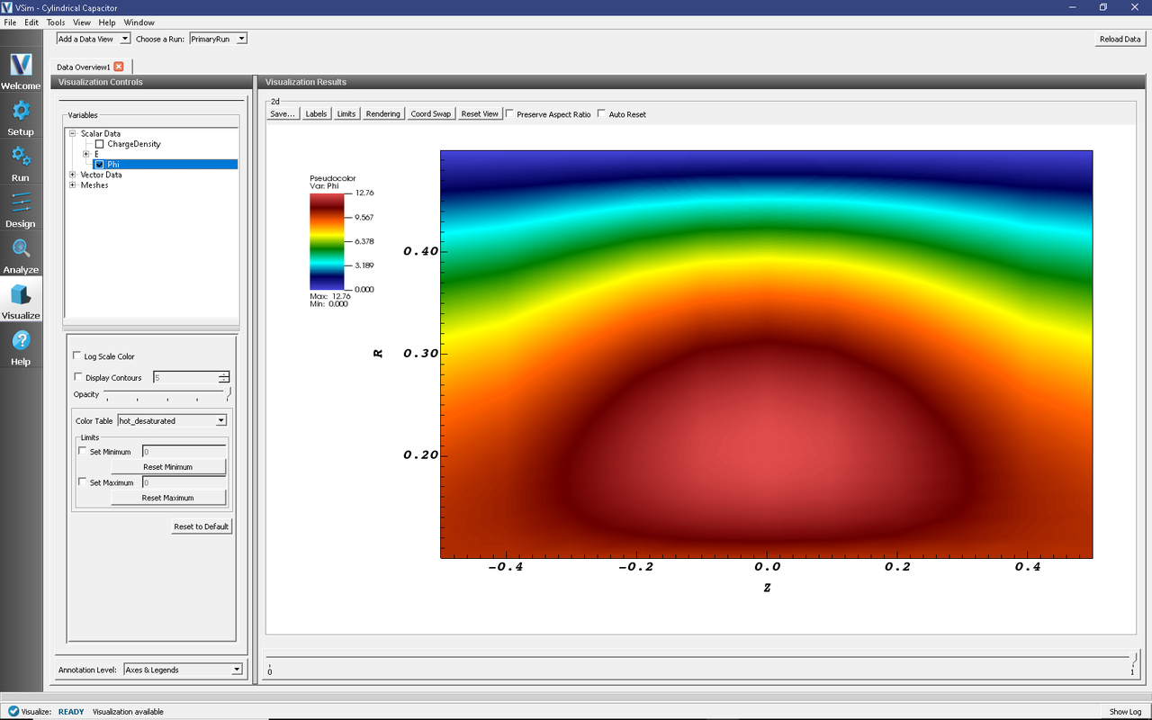Screen dimensions: 1152x720
Task: Click the Labels button
Action: (316, 114)
